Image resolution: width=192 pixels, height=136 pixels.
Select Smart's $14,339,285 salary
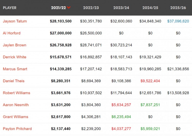click(x=61, y=69)
